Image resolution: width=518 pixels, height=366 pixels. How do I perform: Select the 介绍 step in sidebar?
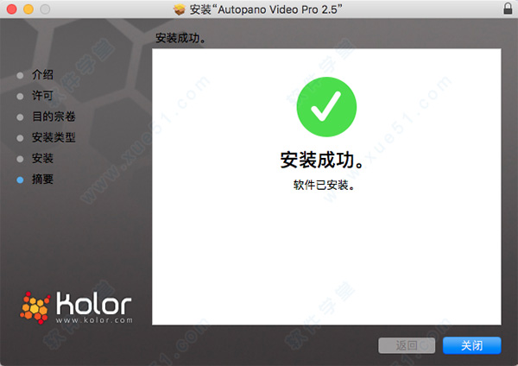[42, 74]
